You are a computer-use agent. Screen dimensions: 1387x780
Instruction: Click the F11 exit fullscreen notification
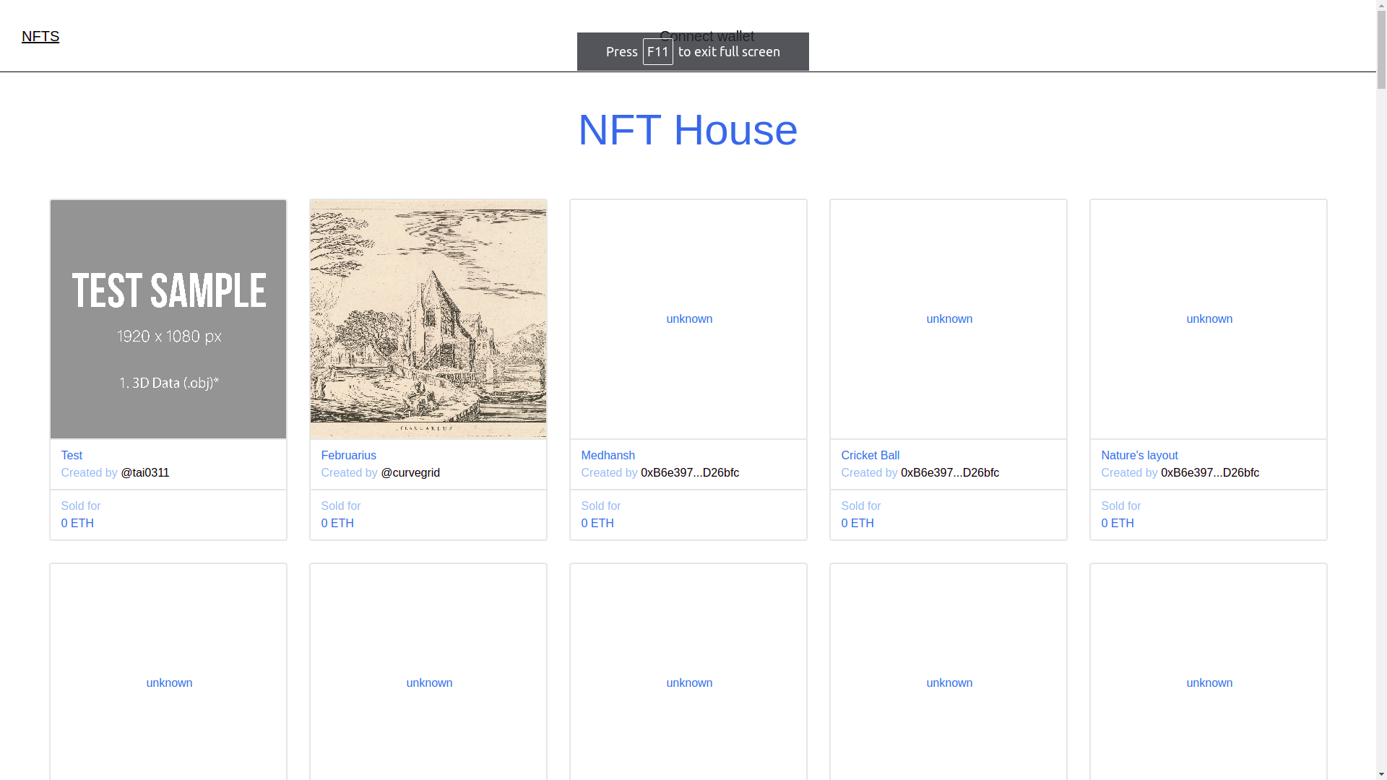click(692, 51)
